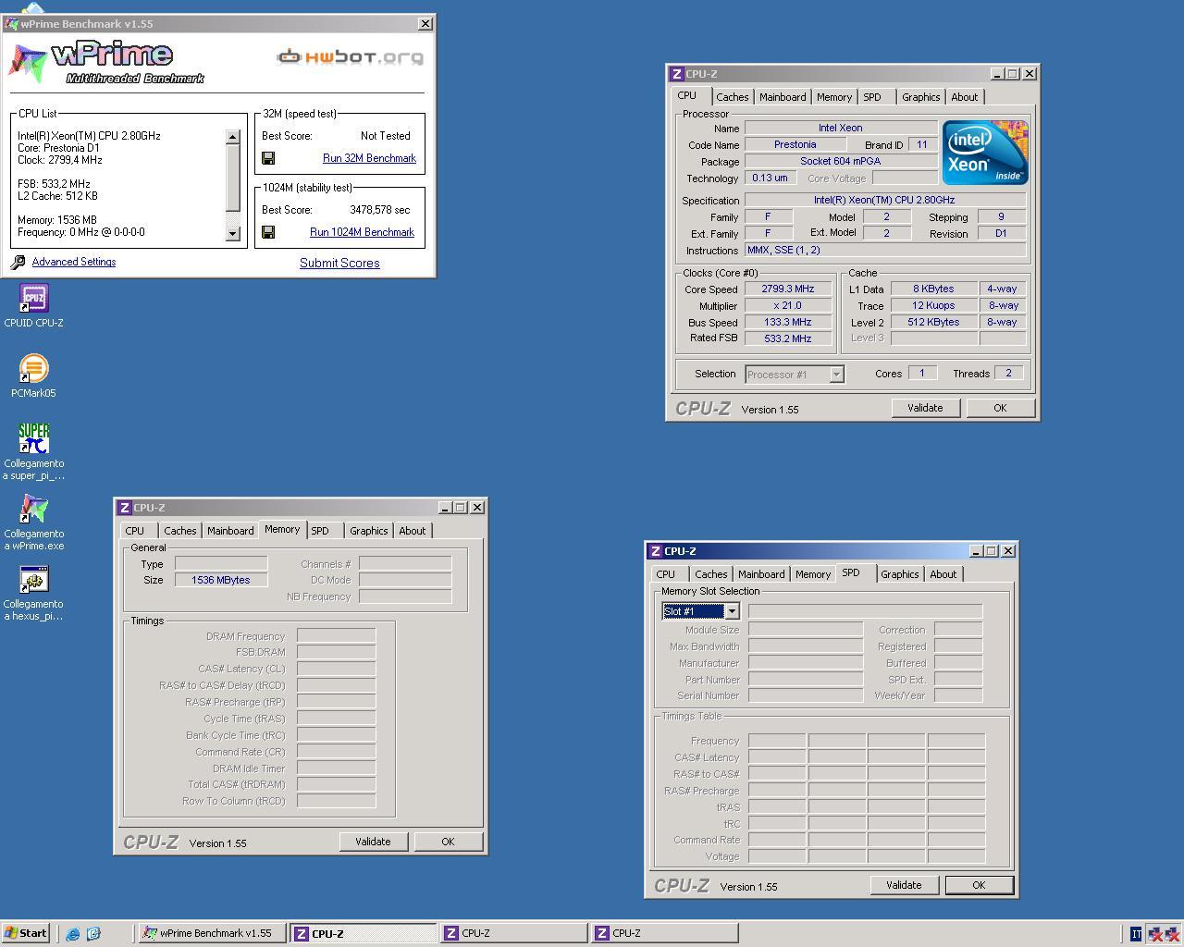Open Graphics tab in Memory CPU-Z window

pyautogui.click(x=369, y=531)
